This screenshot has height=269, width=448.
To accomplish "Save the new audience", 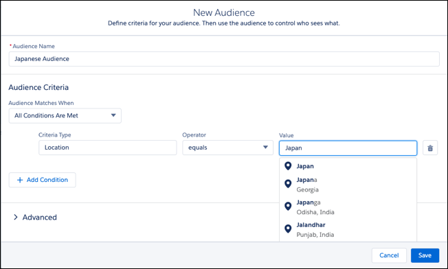I will (425, 255).
